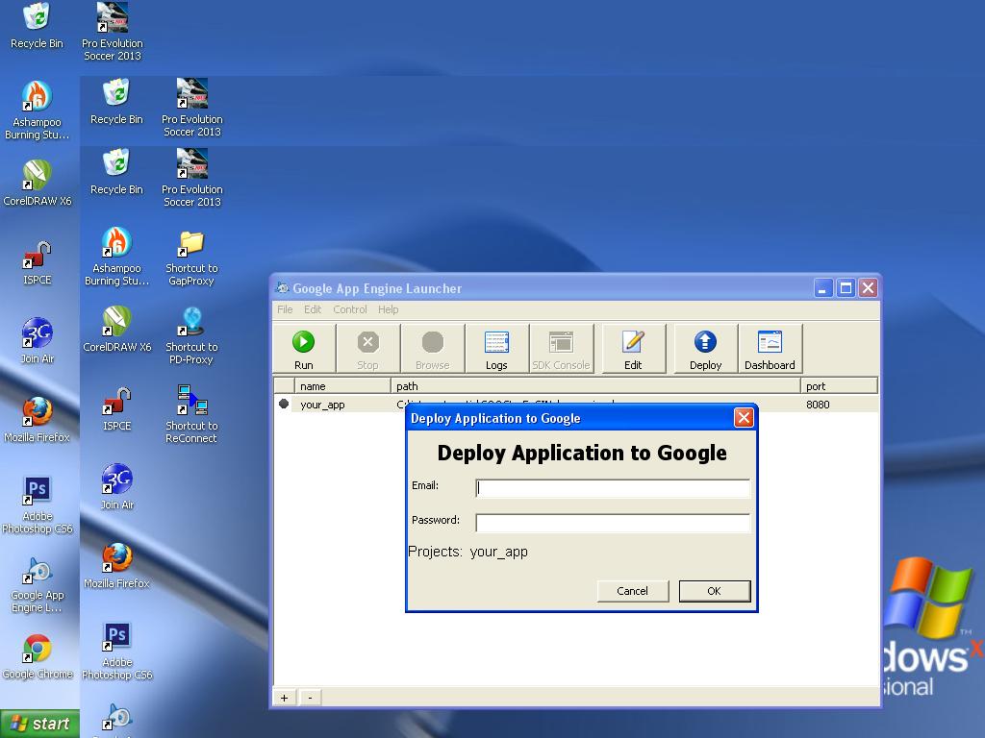The height and width of the screenshot is (738, 985).
Task: Open the Control menu
Action: (x=350, y=309)
